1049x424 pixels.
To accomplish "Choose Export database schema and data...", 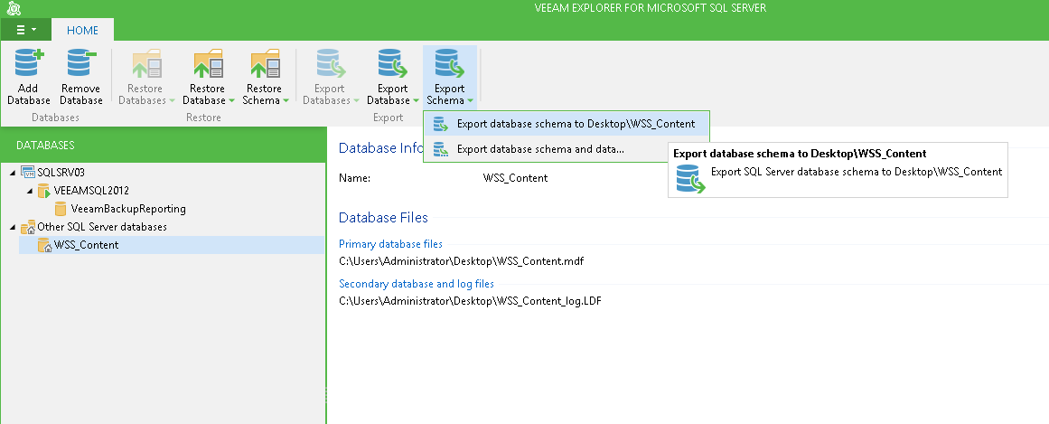I will (567, 148).
